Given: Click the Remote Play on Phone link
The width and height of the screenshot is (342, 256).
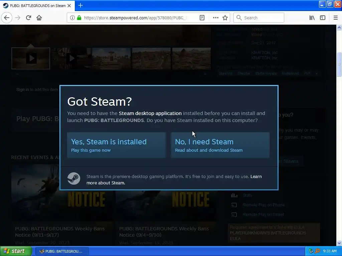Looking at the screenshot, I should tap(264, 205).
